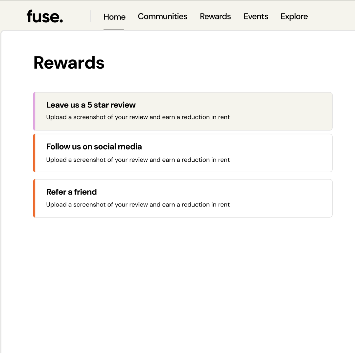Click the rent reduction text on the review card
355x355 pixels.
138,117
